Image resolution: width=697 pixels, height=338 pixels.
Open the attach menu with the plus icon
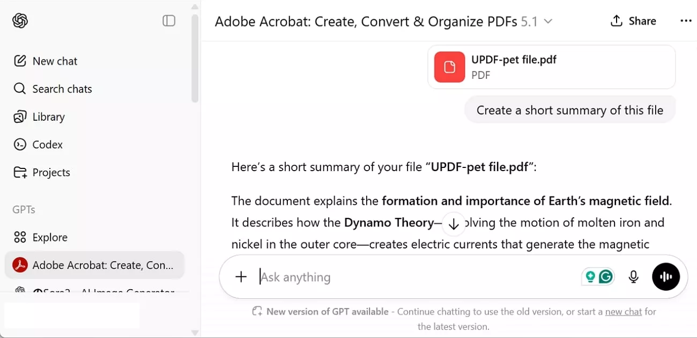tap(241, 277)
